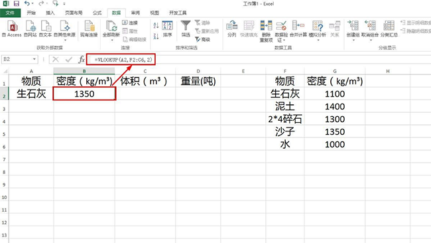Switch to the 视图 View tab
The height and width of the screenshot is (243, 431).
point(154,13)
